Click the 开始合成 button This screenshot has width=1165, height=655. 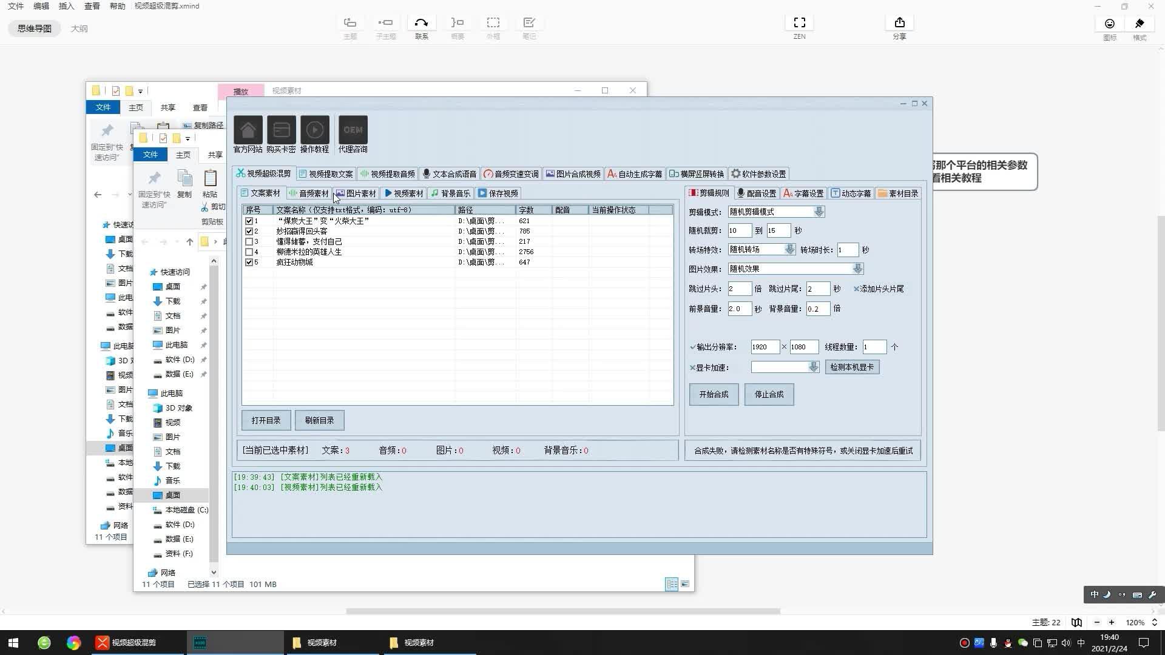(714, 394)
